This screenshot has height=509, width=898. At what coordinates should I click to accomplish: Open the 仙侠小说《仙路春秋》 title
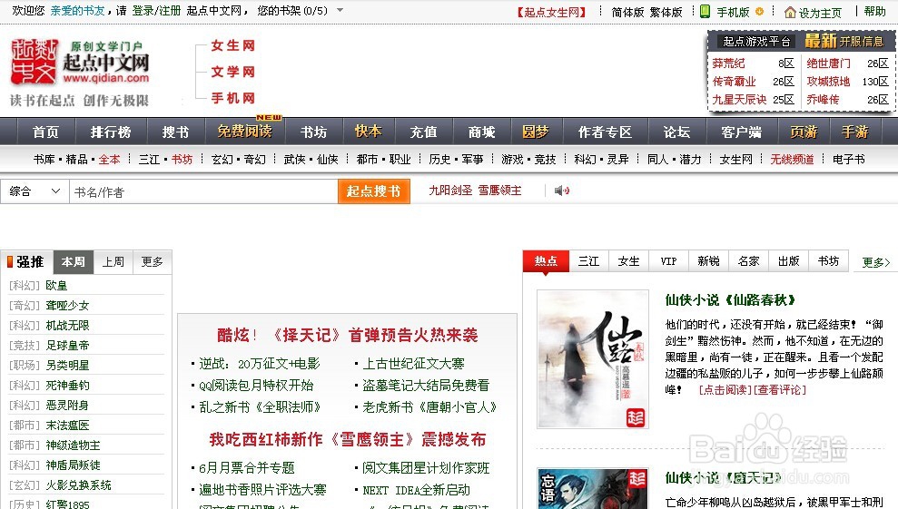(x=730, y=300)
